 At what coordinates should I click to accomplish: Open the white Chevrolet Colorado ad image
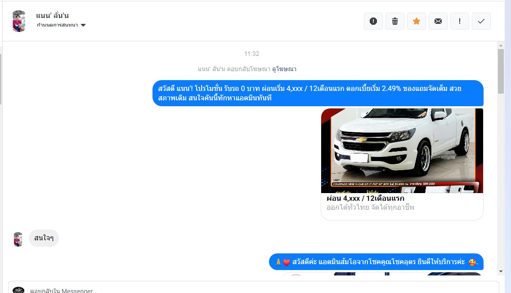pos(402,151)
